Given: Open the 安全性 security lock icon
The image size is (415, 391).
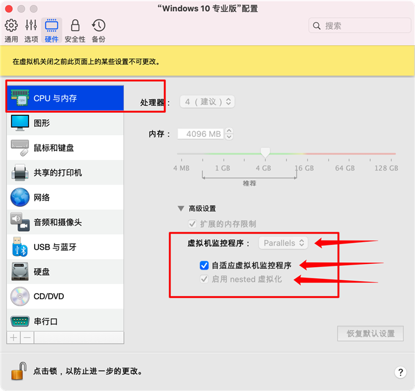Looking at the screenshot, I should point(75,25).
